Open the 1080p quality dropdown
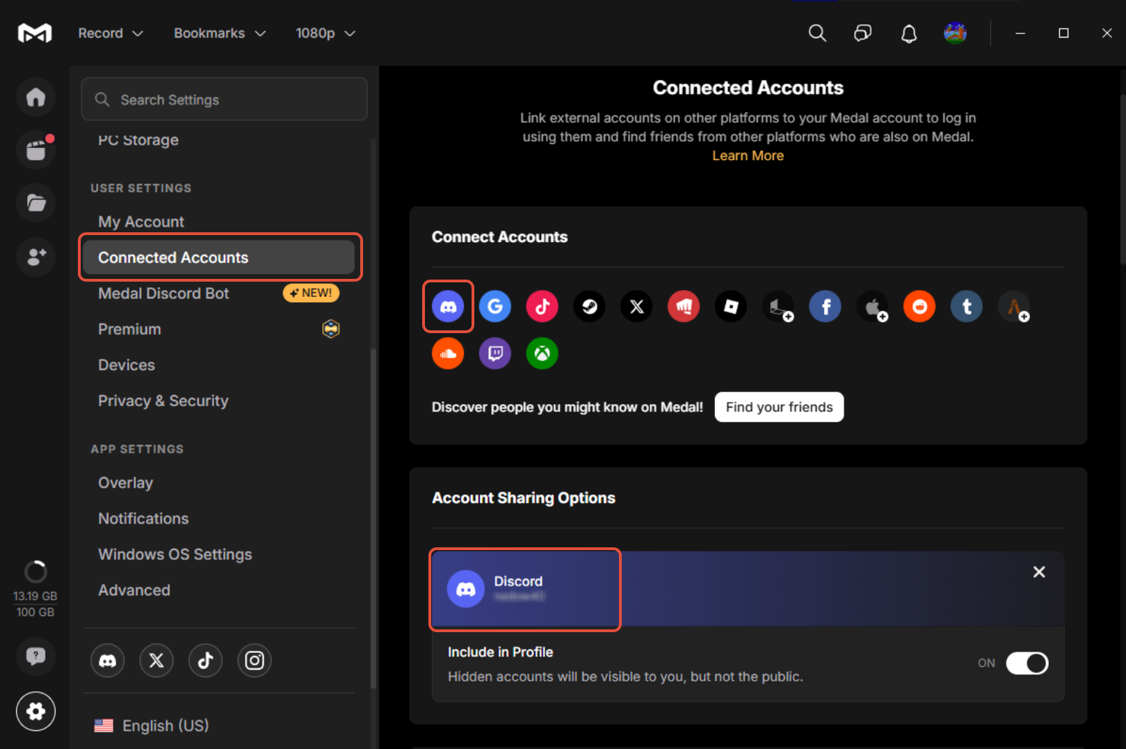This screenshot has width=1126, height=749. pos(325,33)
